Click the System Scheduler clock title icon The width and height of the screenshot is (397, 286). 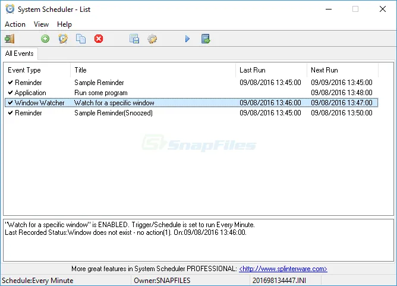pos(10,9)
